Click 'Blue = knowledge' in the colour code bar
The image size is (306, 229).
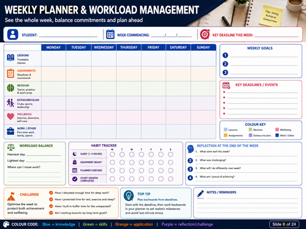(x=59, y=224)
